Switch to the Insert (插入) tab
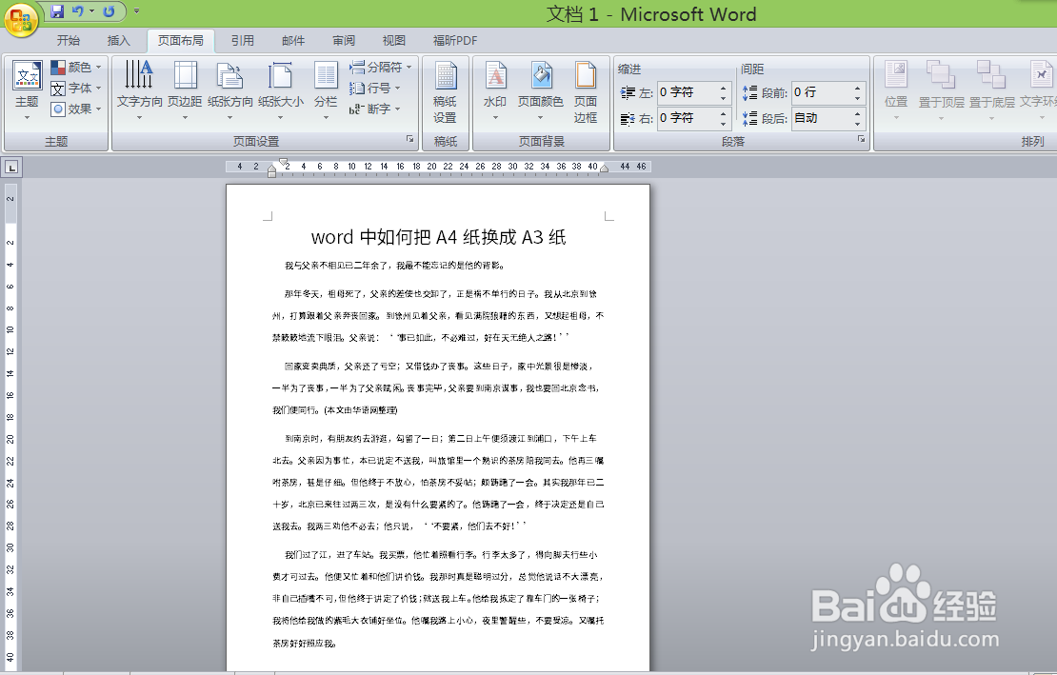 [x=119, y=40]
